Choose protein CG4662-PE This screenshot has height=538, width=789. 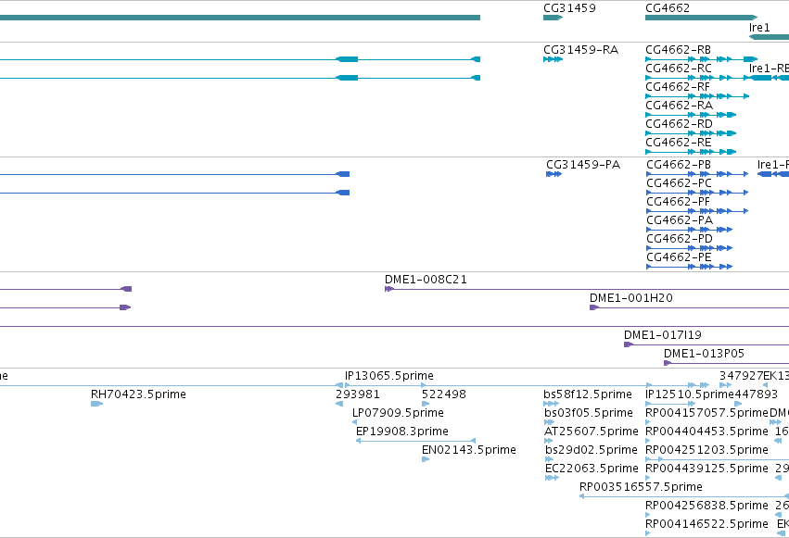(679, 257)
